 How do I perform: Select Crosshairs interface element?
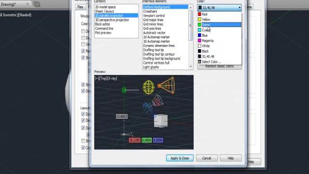pyautogui.click(x=165, y=11)
